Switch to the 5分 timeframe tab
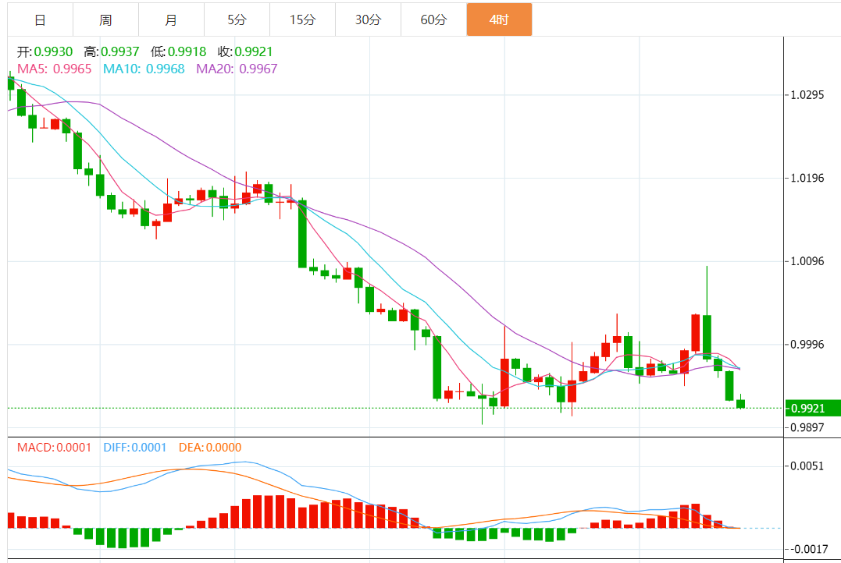841x563 pixels. 237,19
